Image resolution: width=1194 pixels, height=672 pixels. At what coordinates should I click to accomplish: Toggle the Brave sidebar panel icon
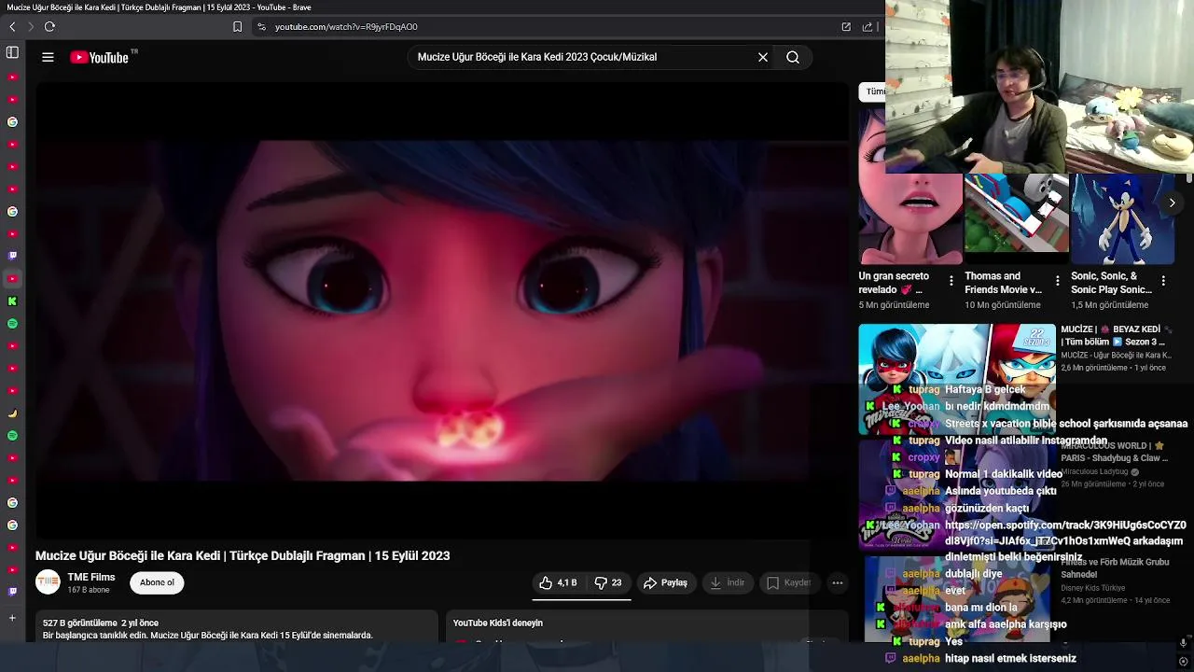tap(12, 53)
